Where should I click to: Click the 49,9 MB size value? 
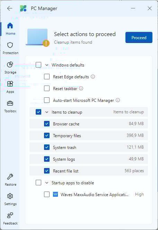136,159
